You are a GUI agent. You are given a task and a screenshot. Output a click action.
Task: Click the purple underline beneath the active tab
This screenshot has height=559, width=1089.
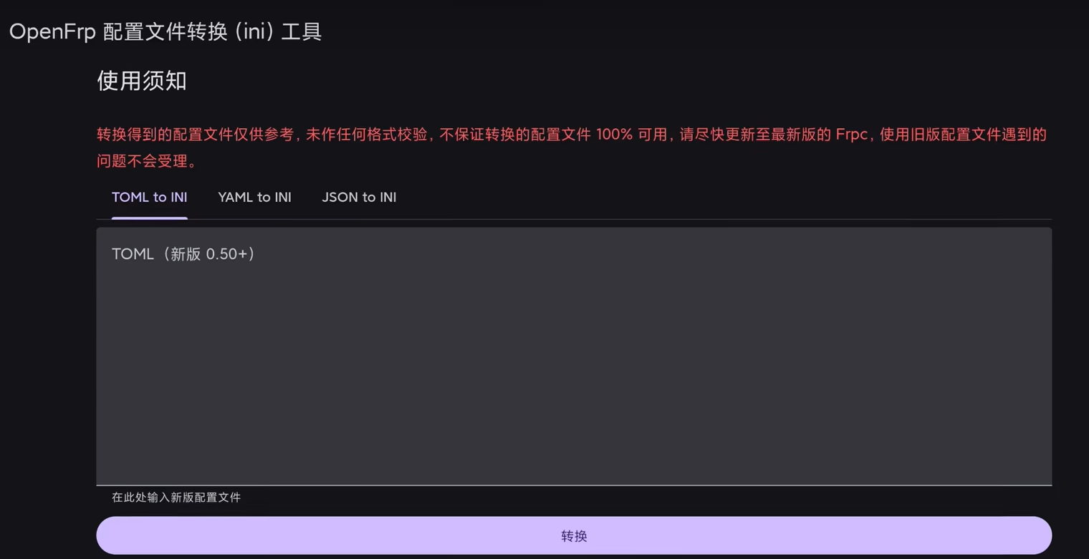coord(149,218)
